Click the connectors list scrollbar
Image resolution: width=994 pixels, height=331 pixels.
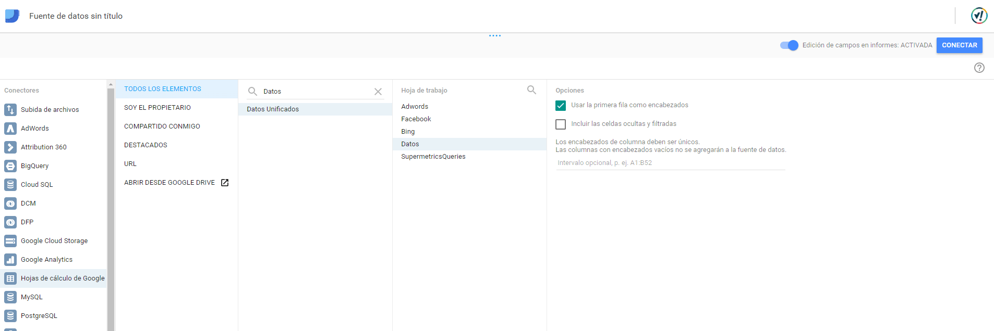click(111, 208)
